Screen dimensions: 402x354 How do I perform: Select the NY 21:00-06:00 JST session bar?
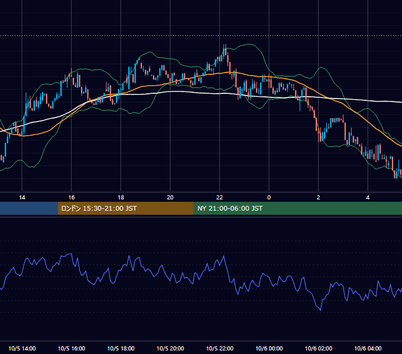pyautogui.click(x=297, y=208)
